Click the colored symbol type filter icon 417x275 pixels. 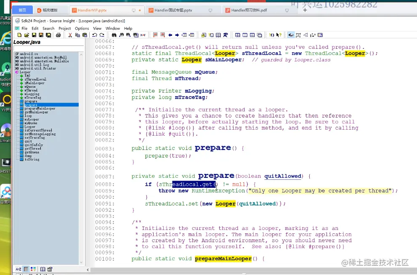[x=33, y=269]
